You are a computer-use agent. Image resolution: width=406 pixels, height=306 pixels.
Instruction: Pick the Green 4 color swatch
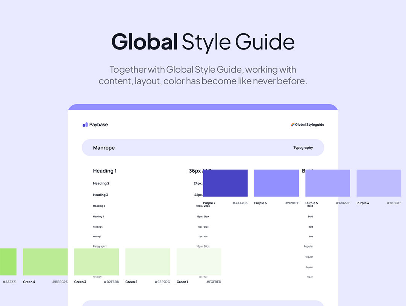tap(45, 262)
